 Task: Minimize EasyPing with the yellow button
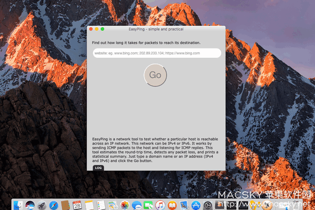pyautogui.click(x=97, y=29)
